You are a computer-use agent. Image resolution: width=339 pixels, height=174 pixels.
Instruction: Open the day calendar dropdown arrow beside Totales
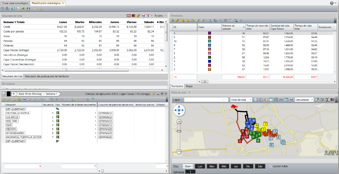[151, 16]
